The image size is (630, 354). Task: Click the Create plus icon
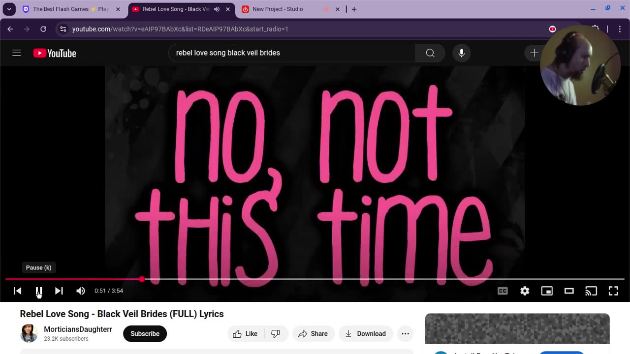[534, 53]
